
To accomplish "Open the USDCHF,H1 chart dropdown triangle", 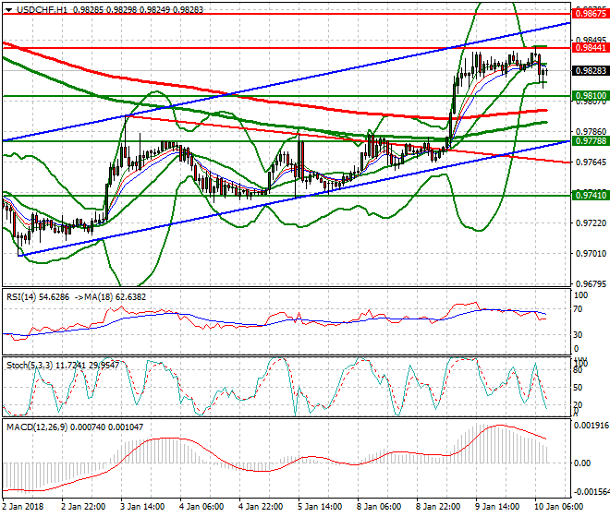I will [x=9, y=10].
